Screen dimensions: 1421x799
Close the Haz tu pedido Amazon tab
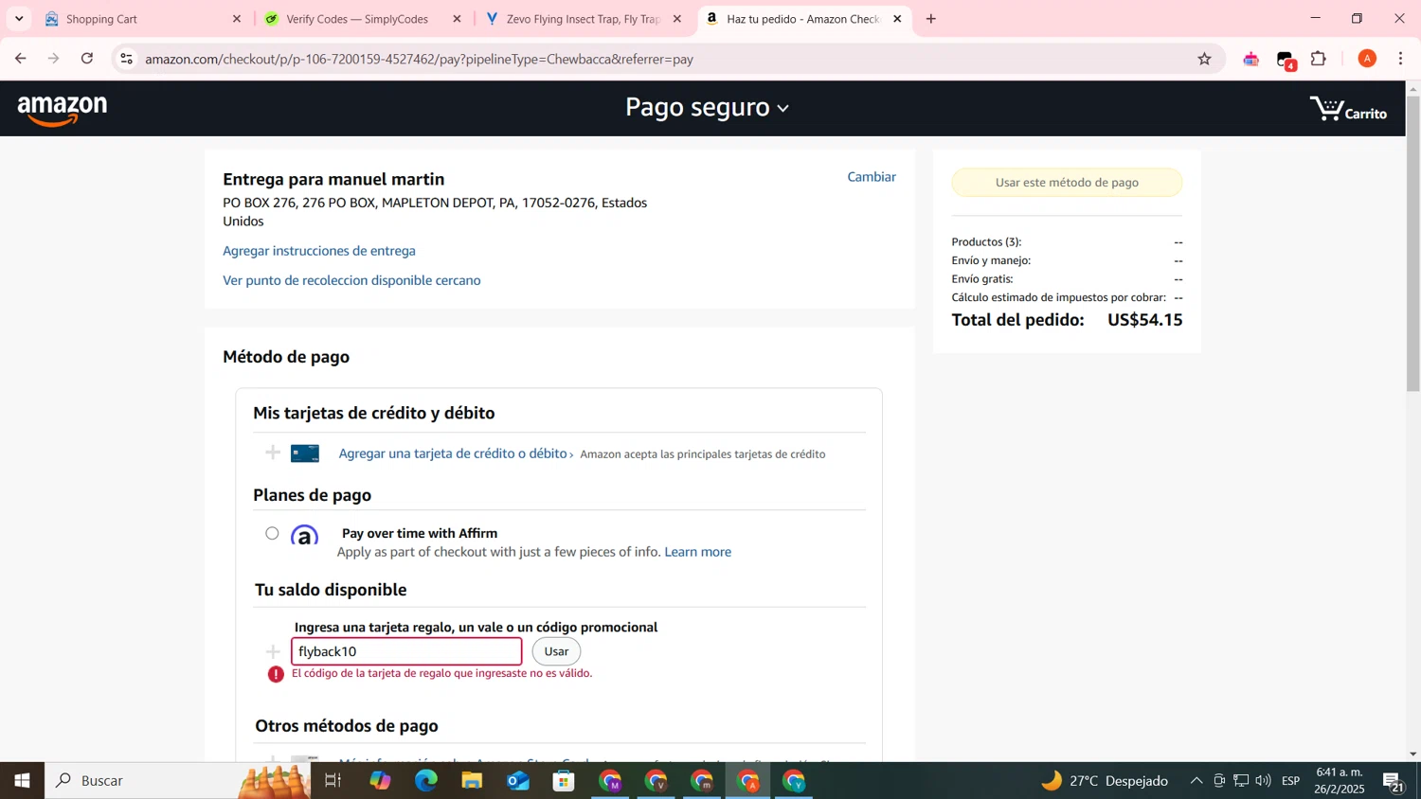(897, 19)
